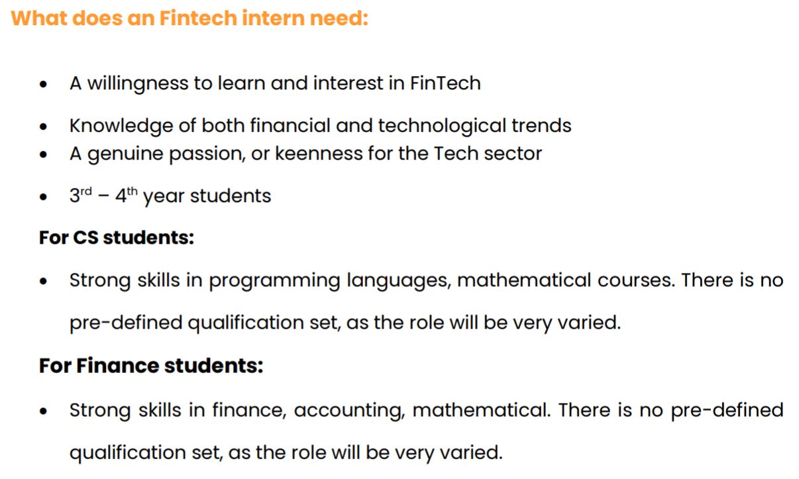
Task: Click the bullet dot beside "A genuine passion"
Action: (x=44, y=155)
